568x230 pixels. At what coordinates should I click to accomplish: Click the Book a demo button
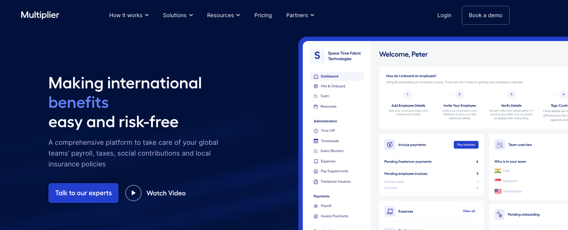point(485,15)
